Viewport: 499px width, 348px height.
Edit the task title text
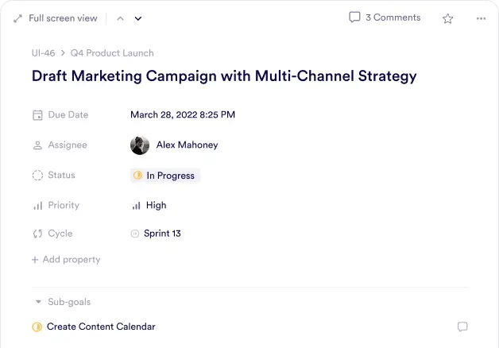pos(223,77)
